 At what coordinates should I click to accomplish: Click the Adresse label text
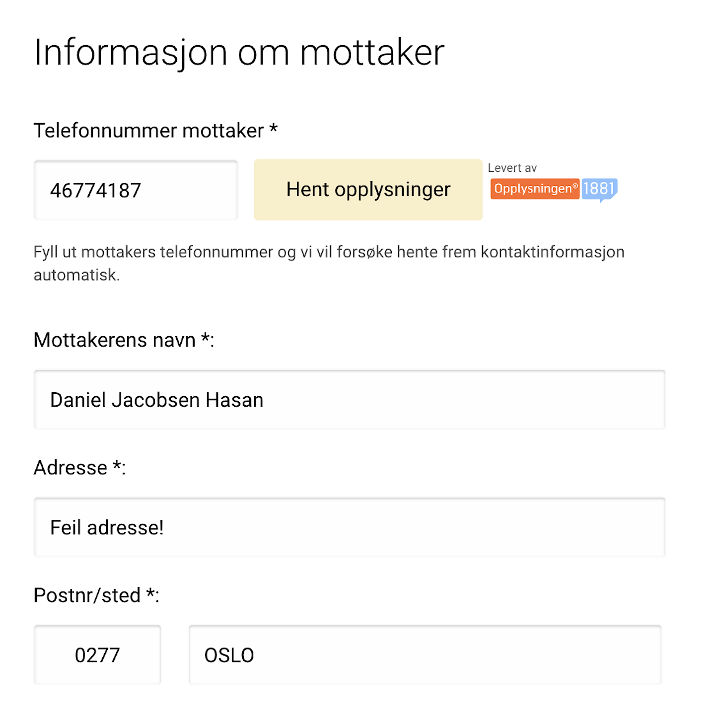pyautogui.click(x=71, y=468)
